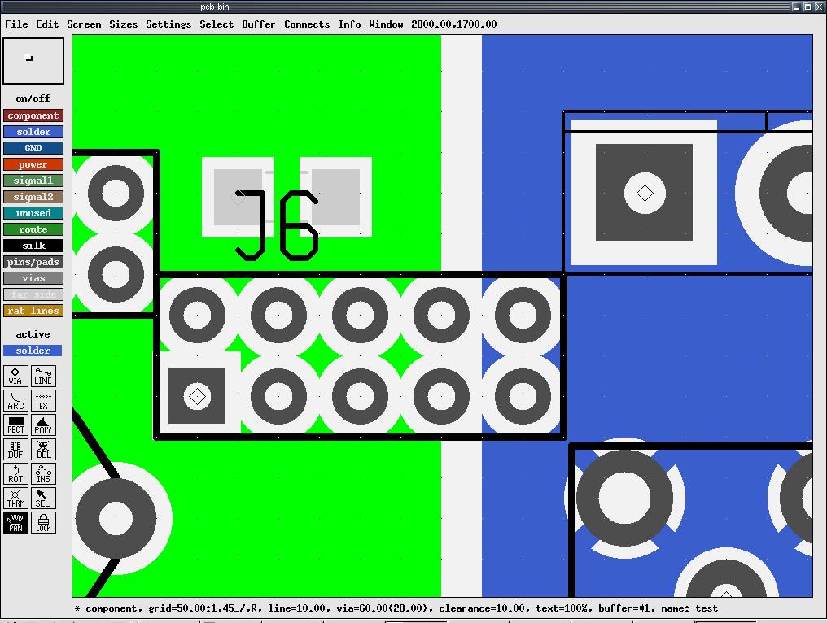This screenshot has width=827, height=623.
Task: Show or hide rat lines
Action: point(33,311)
